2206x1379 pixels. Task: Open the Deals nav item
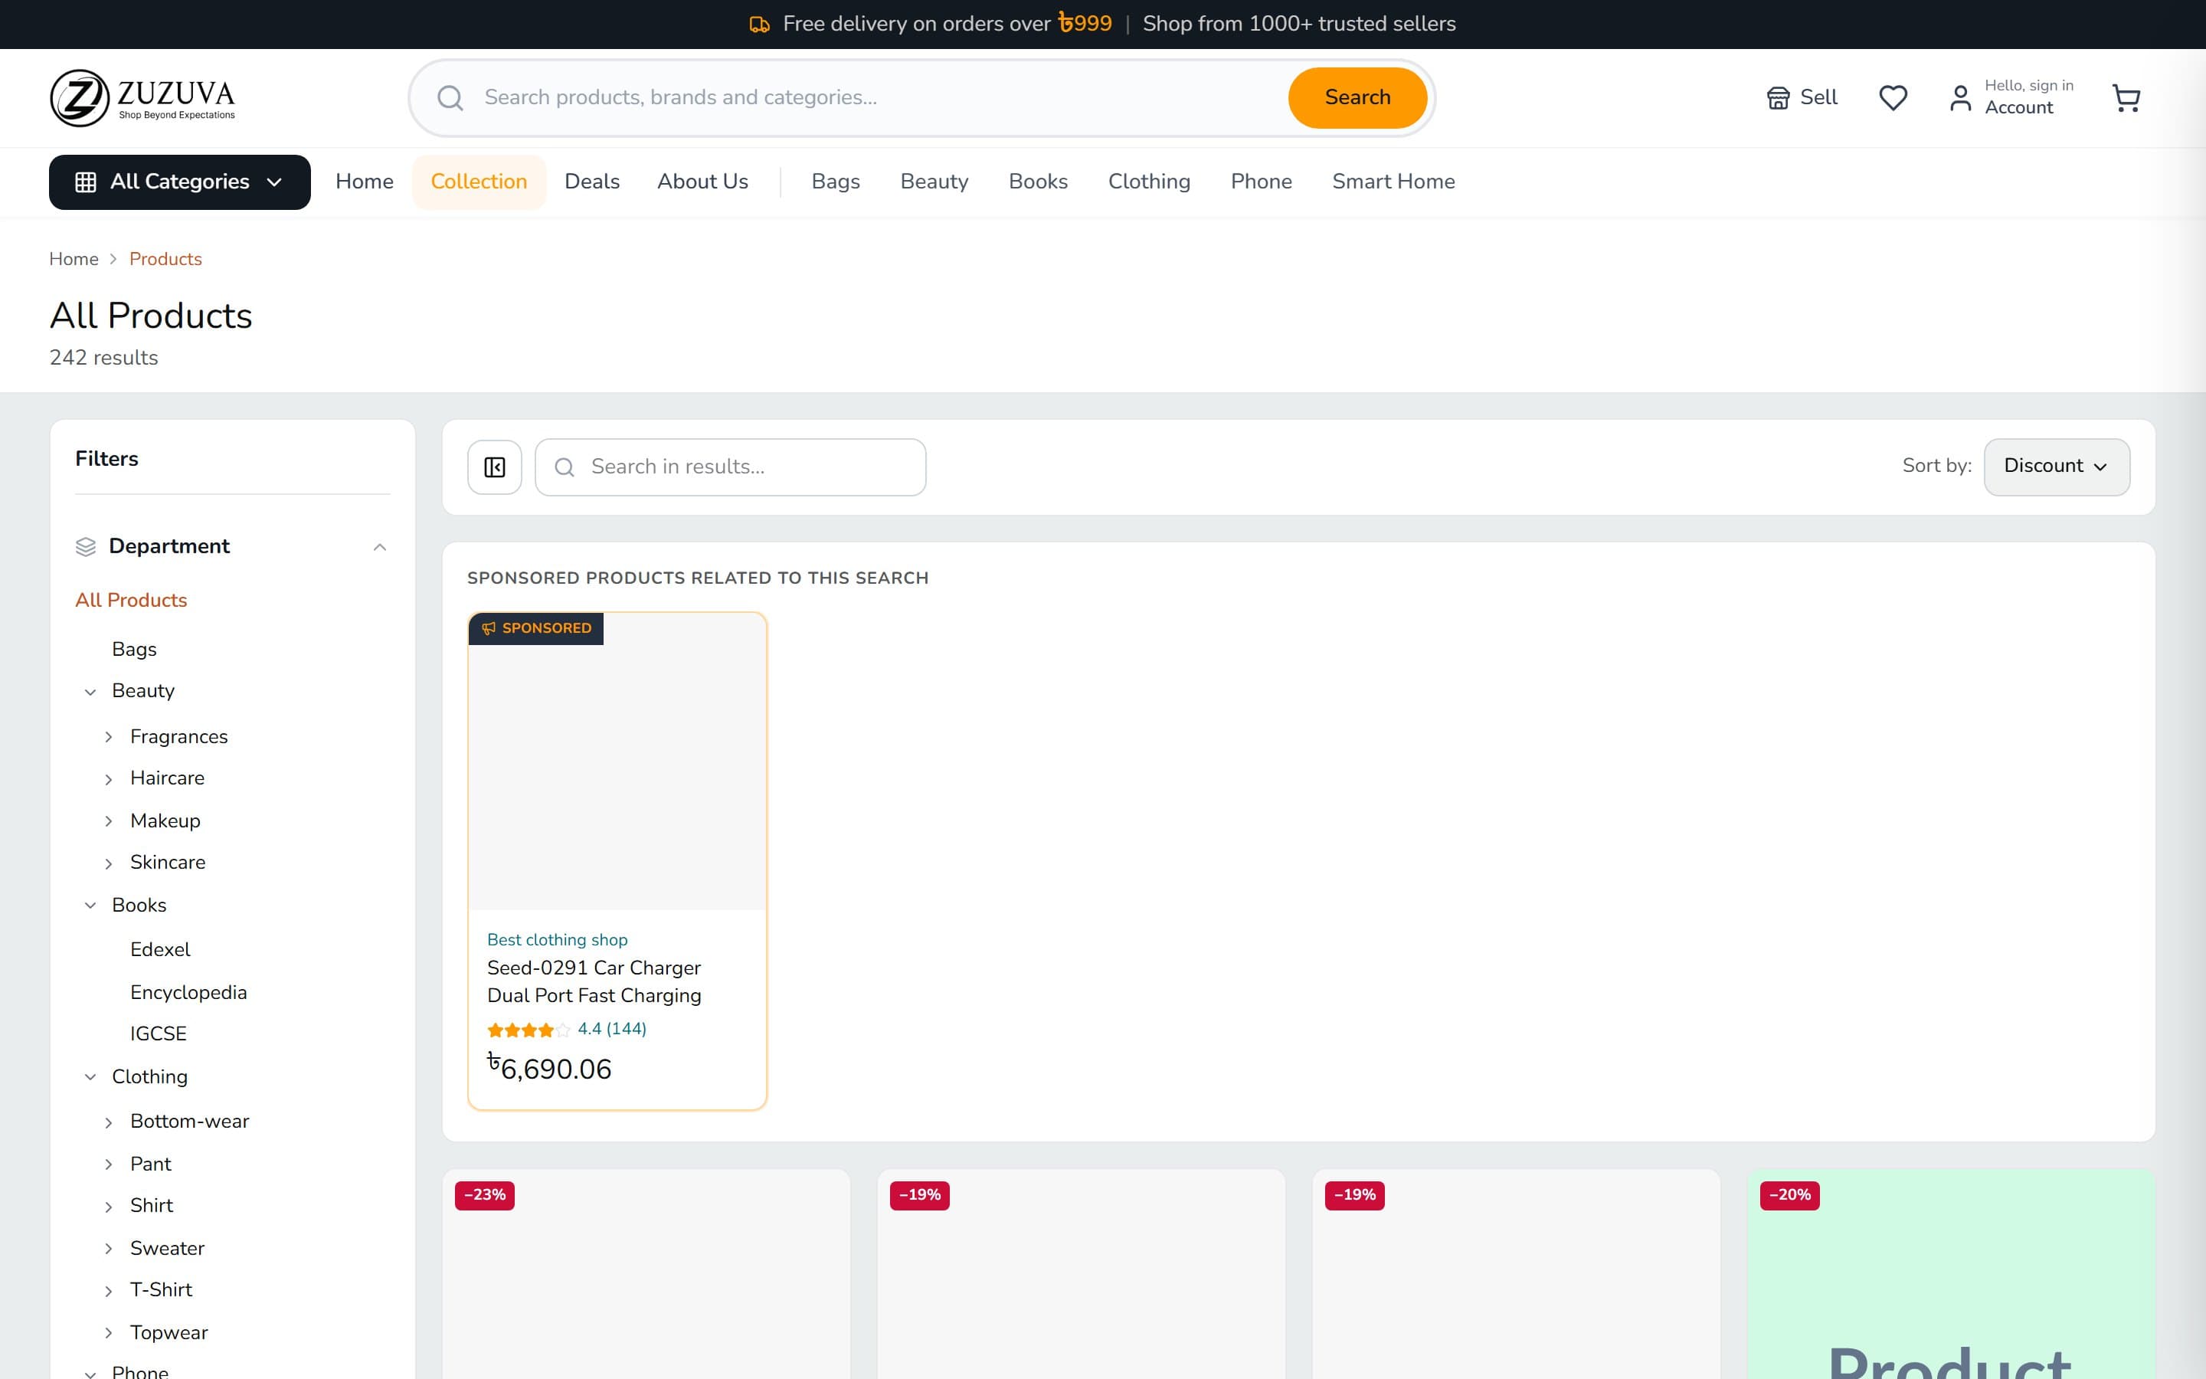pos(591,182)
